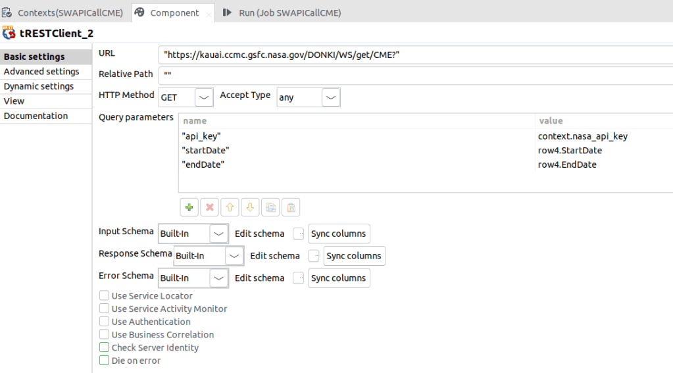The height and width of the screenshot is (373, 673).
Task: Copy the selected query parameter rows
Action: pyautogui.click(x=270, y=207)
